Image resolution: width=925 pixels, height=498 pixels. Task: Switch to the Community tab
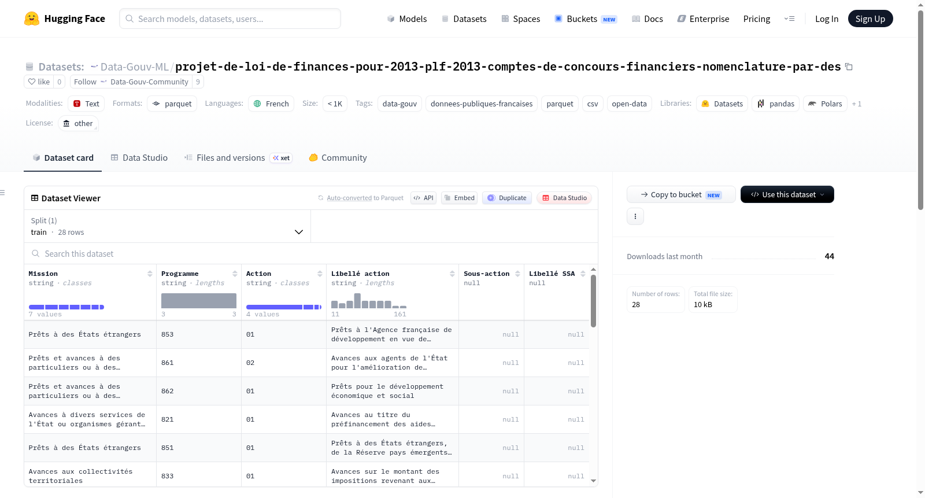point(338,157)
